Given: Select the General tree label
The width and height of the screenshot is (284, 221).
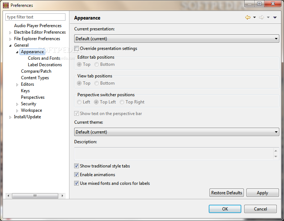Looking at the screenshot, I should point(21,45).
